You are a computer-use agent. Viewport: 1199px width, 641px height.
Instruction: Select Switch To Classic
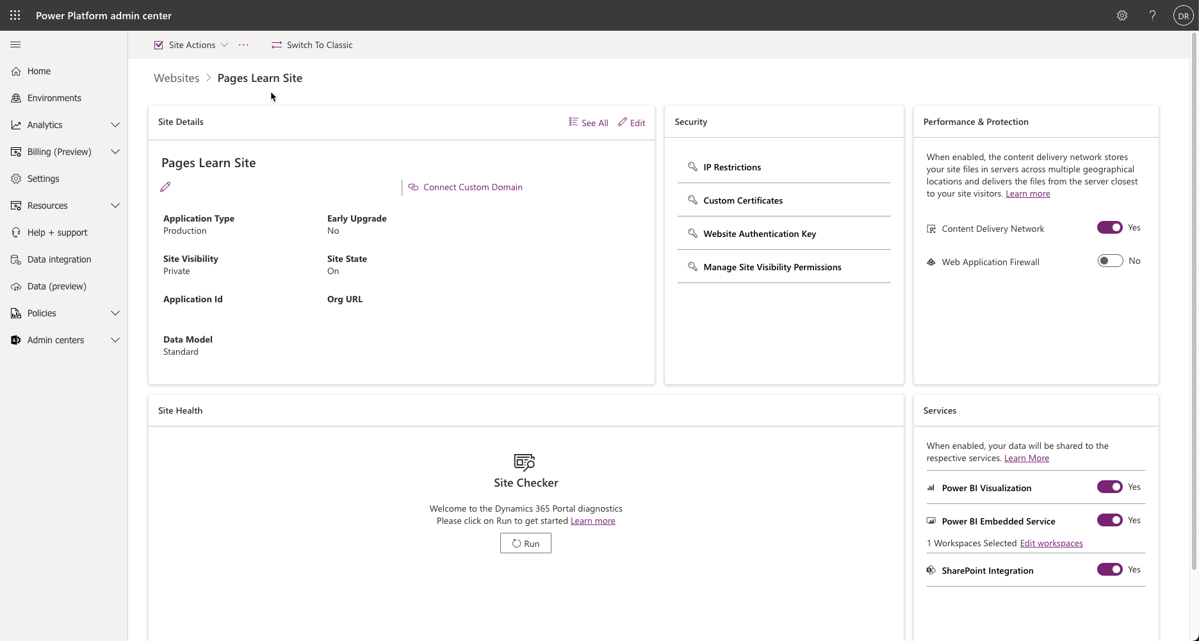(312, 45)
